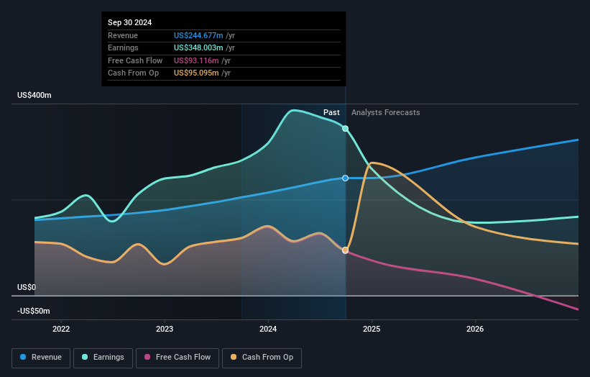
Task: Click the 2025 x-axis label
Action: [x=372, y=329]
